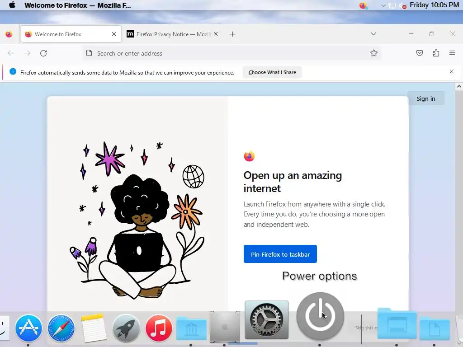The height and width of the screenshot is (347, 463).
Task: Dismiss the data sharing notification bar
Action: [452, 72]
